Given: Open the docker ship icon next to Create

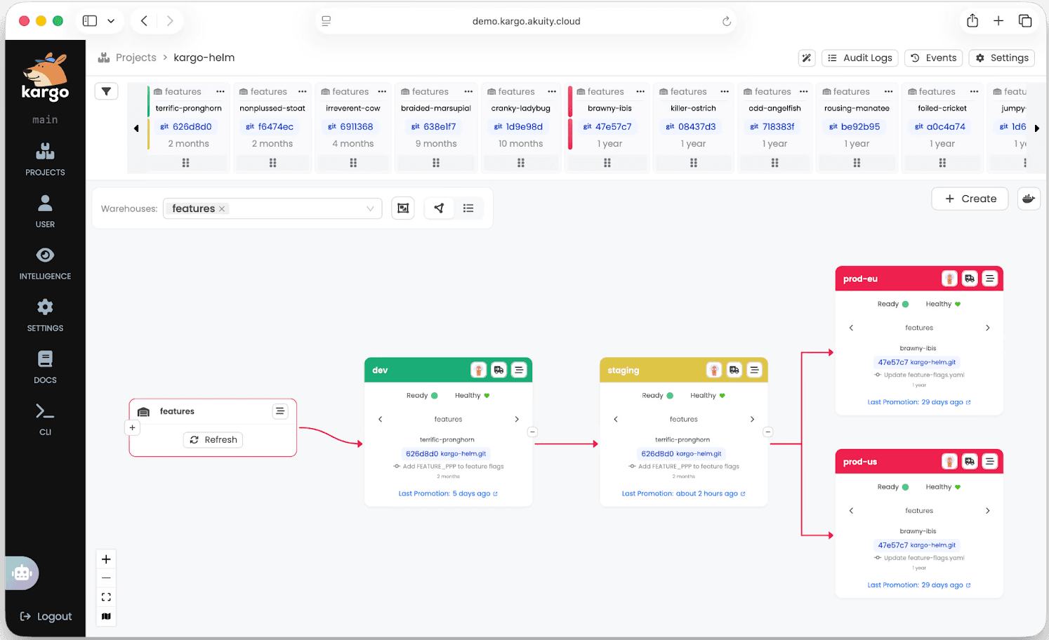Looking at the screenshot, I should click(1029, 199).
